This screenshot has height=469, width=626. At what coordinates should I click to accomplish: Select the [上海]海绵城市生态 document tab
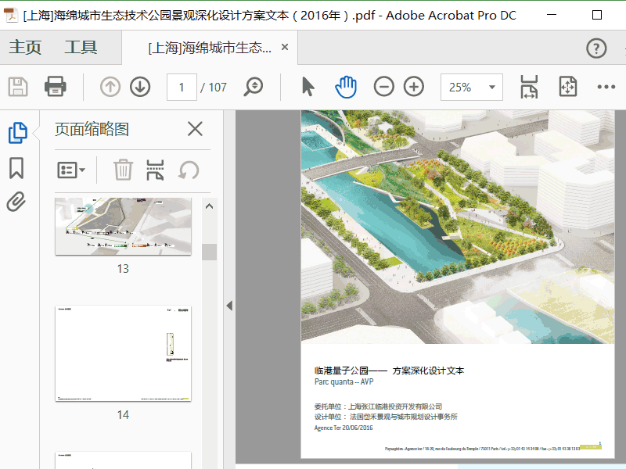tap(210, 48)
